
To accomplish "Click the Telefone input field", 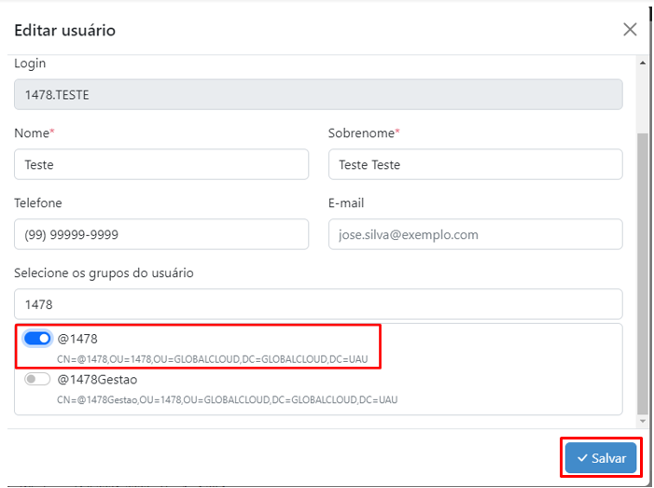I will pos(161,234).
